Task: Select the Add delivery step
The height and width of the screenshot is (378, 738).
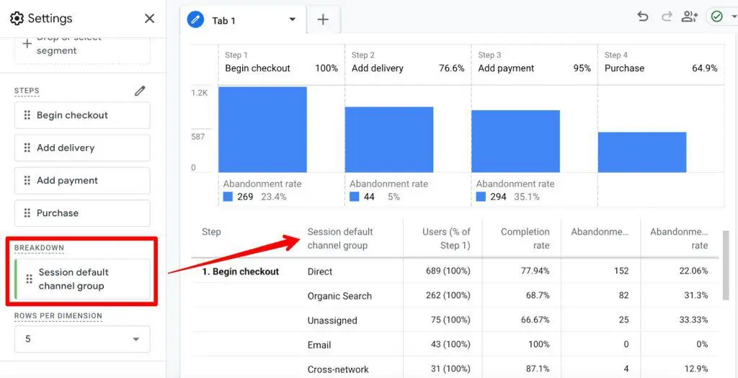Action: pyautogui.click(x=82, y=148)
